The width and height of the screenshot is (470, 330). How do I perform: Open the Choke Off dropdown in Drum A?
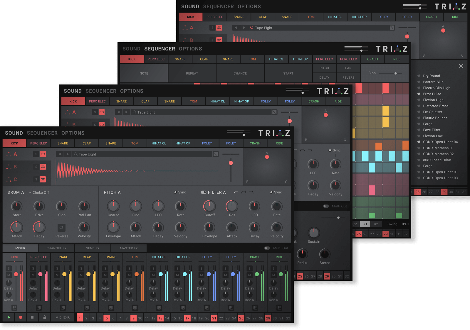point(39,192)
